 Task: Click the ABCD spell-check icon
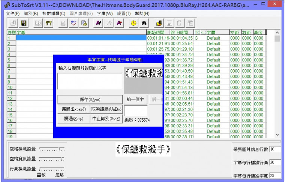pos(73,23)
